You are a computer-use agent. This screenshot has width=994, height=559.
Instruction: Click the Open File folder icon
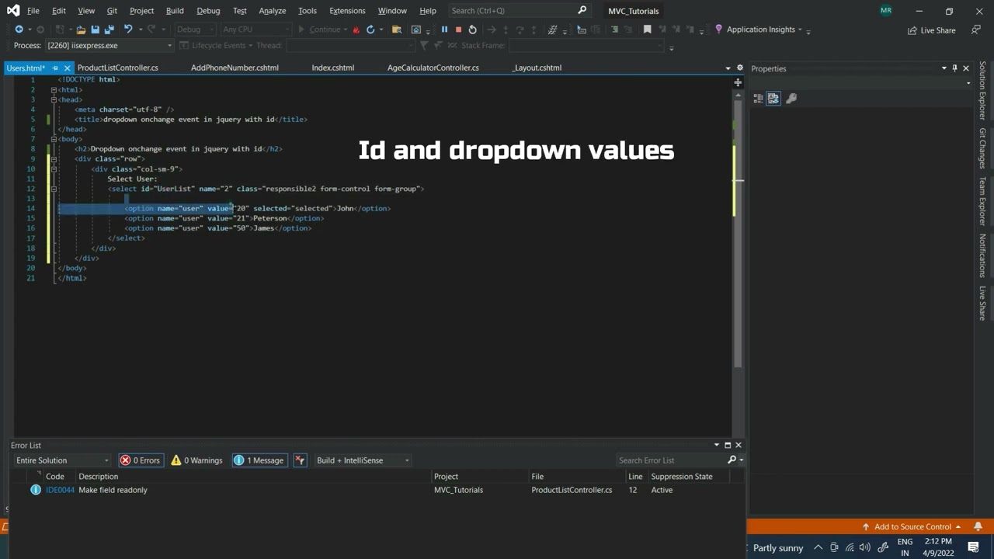tap(81, 30)
